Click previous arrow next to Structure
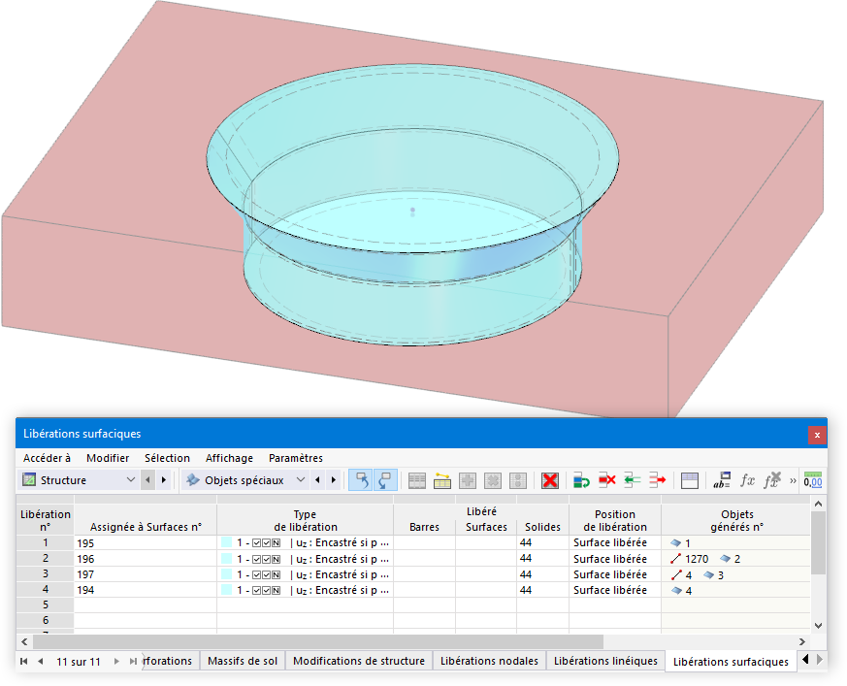 tap(147, 480)
